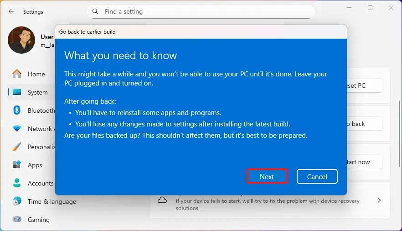Click the Reset PC button behind the dialog
The width and height of the screenshot is (402, 231).
(365, 85)
